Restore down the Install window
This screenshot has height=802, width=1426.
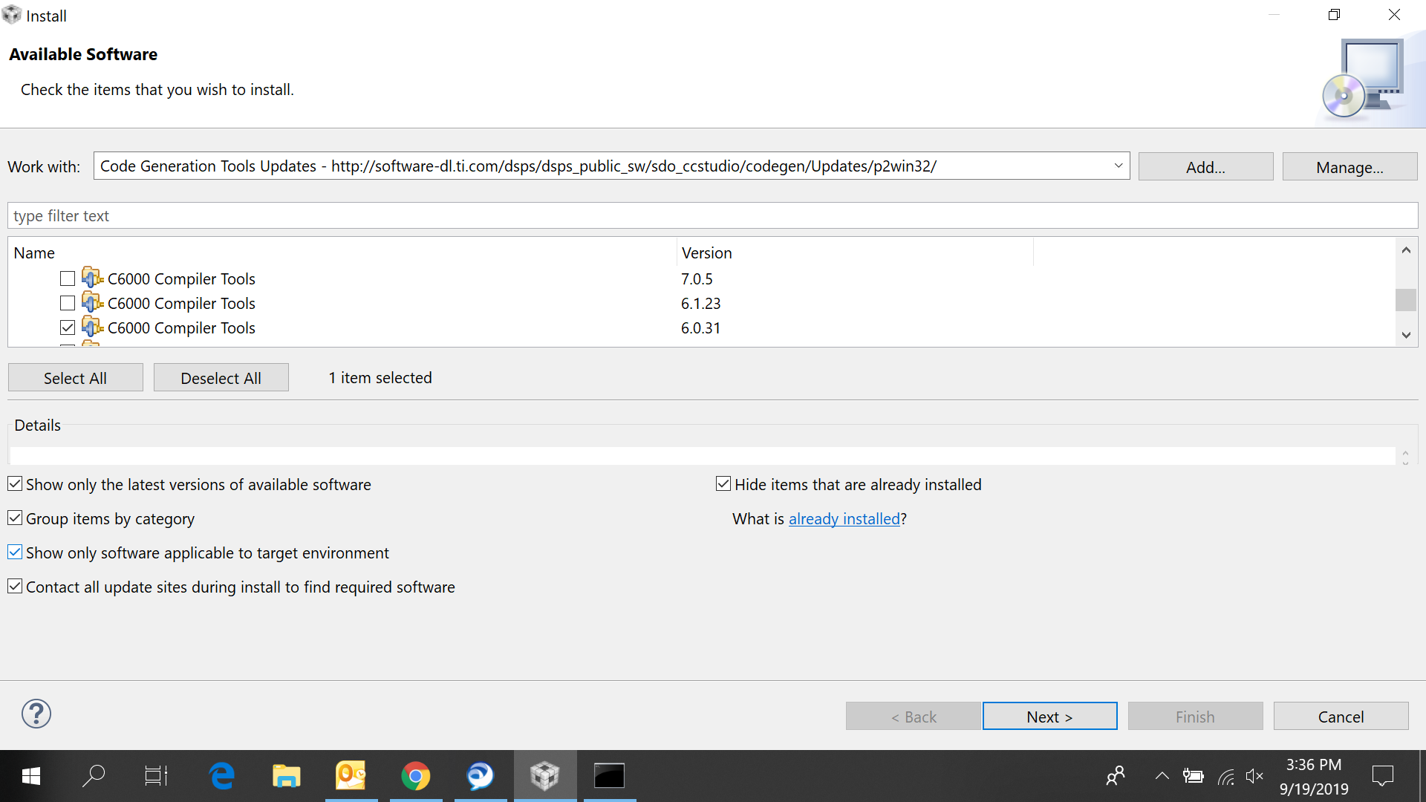point(1334,15)
